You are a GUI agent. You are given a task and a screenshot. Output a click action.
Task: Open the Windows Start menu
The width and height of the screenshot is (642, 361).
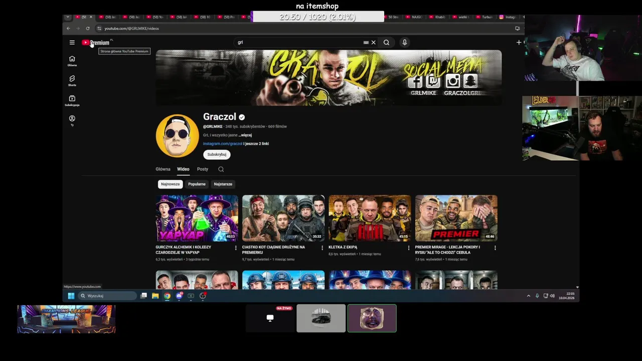pyautogui.click(x=71, y=296)
